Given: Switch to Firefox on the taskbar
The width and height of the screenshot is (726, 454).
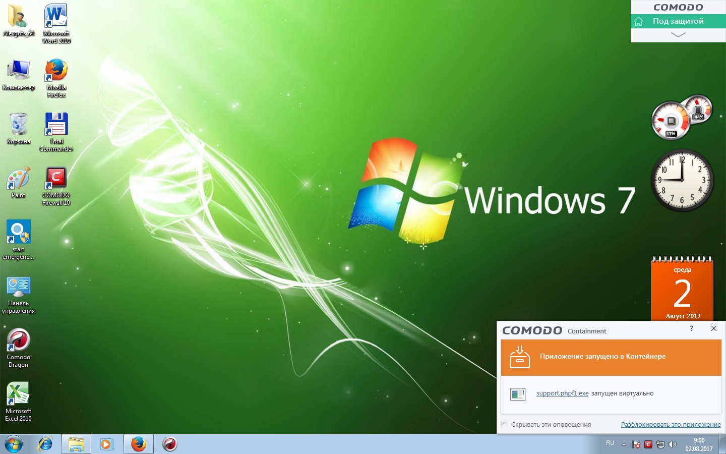Looking at the screenshot, I should point(139,444).
